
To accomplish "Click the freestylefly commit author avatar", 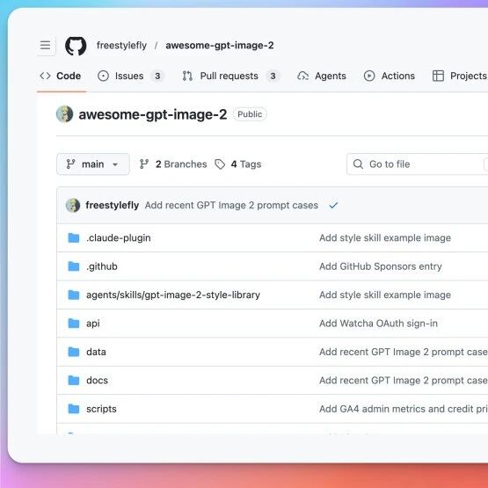I will coord(73,206).
